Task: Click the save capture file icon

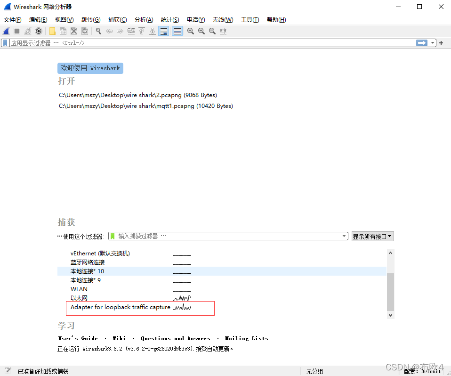Action: pos(63,31)
